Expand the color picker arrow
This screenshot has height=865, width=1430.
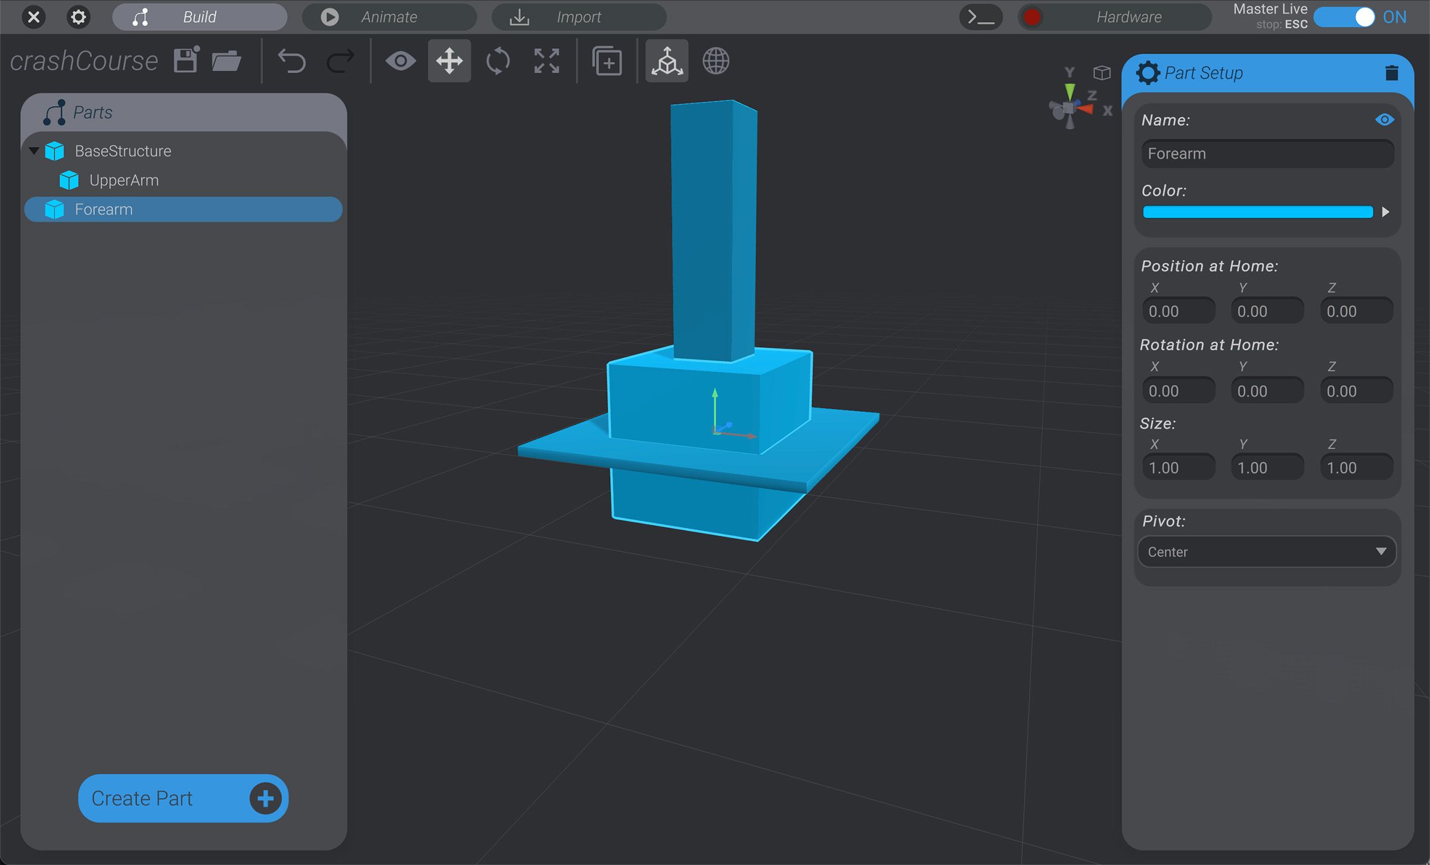tap(1387, 211)
